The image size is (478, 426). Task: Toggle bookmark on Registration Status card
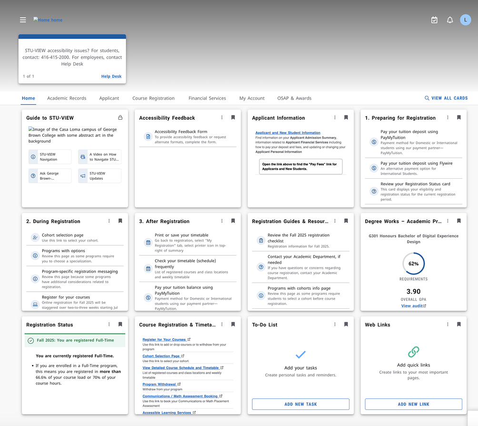(120, 325)
